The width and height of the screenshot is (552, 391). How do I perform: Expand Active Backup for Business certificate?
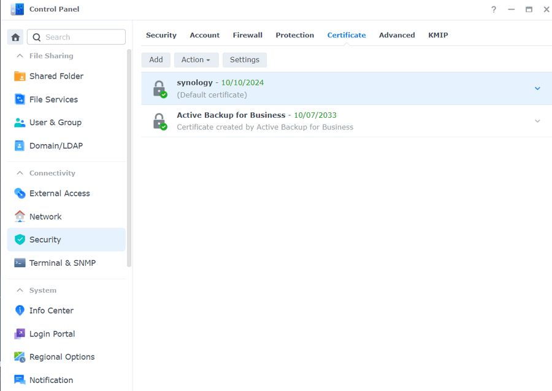coord(537,121)
